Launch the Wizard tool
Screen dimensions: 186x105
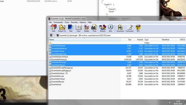[x=103, y=28]
